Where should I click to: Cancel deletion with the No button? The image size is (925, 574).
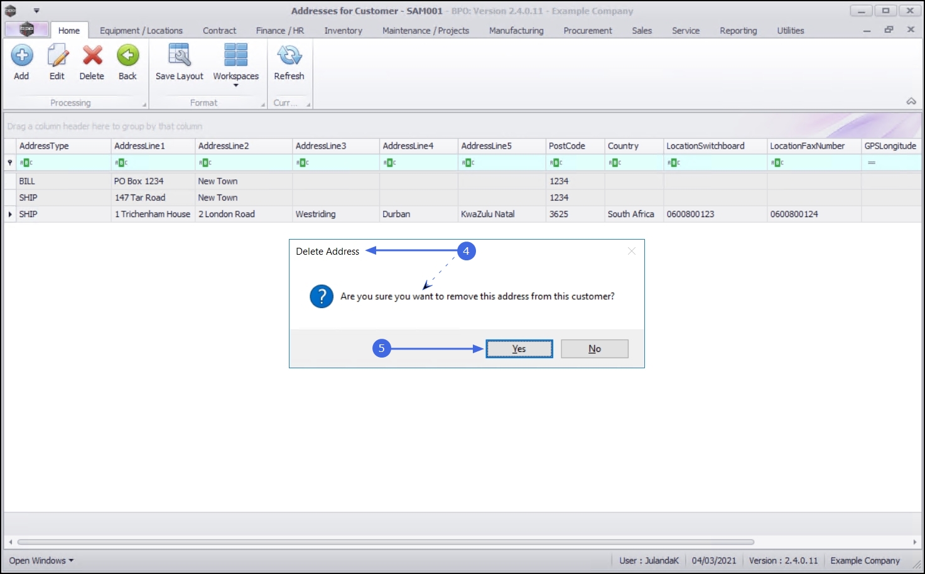click(595, 349)
